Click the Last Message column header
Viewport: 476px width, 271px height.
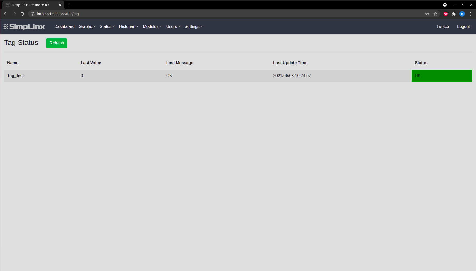[x=180, y=63]
